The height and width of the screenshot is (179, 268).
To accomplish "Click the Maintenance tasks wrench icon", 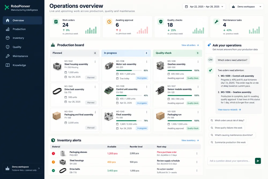I will coord(216,22).
